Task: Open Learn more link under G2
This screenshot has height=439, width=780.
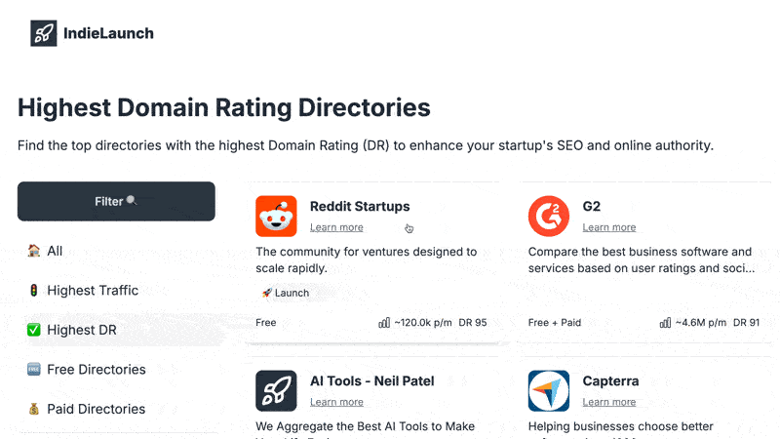Action: point(609,227)
